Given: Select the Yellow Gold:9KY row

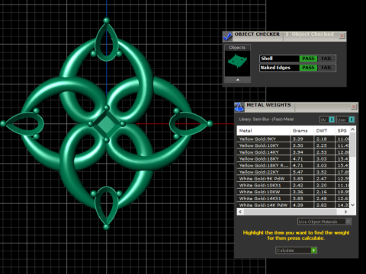Looking at the screenshot, I should click(294, 139).
